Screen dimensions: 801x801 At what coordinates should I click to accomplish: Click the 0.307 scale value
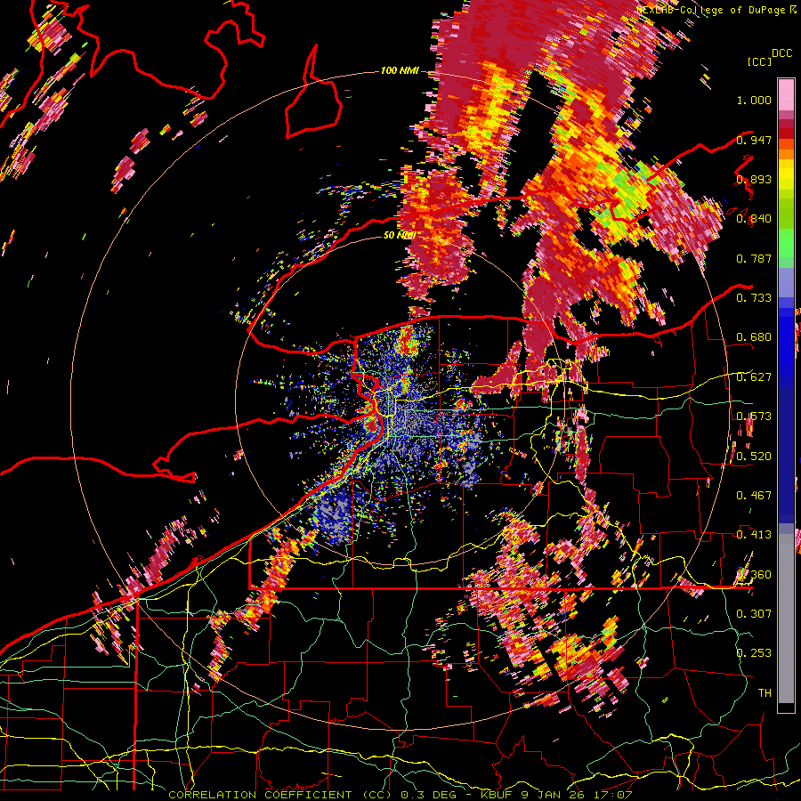(x=754, y=614)
